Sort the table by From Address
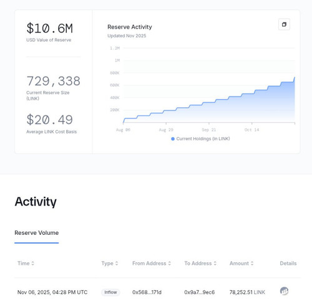 coord(152,264)
